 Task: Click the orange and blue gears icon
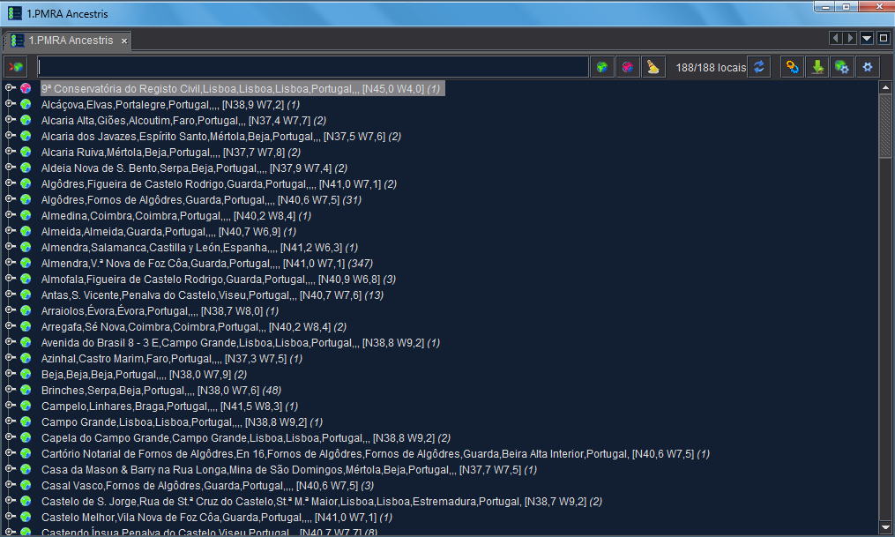(x=792, y=67)
